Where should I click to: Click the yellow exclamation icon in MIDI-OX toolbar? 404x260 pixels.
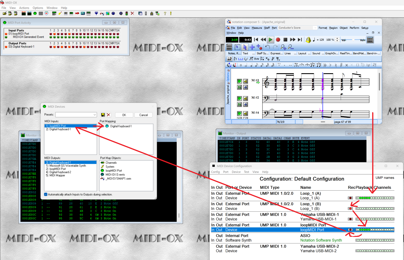171,13
